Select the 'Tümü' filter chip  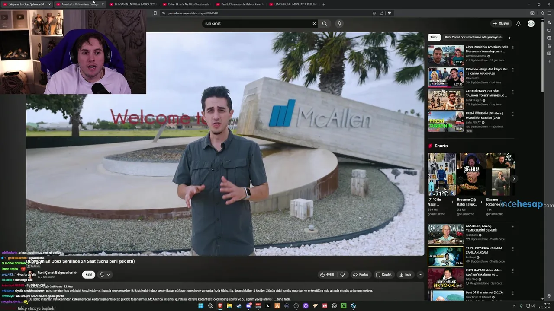[434, 38]
